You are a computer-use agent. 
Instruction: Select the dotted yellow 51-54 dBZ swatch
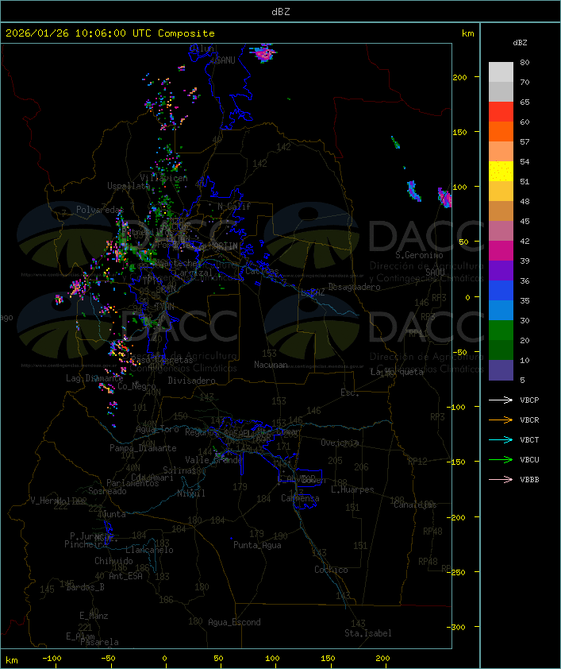pyautogui.click(x=501, y=171)
